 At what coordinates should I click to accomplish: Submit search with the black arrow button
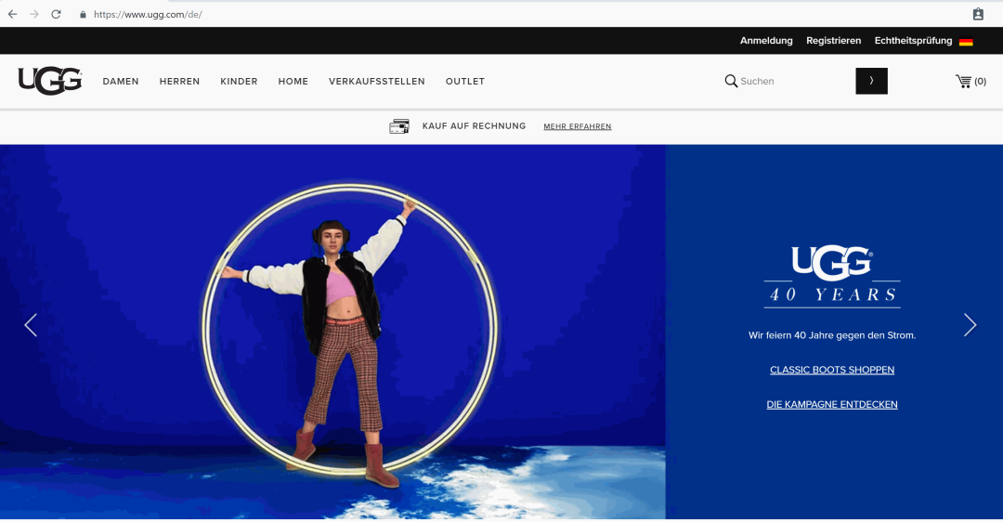point(871,81)
